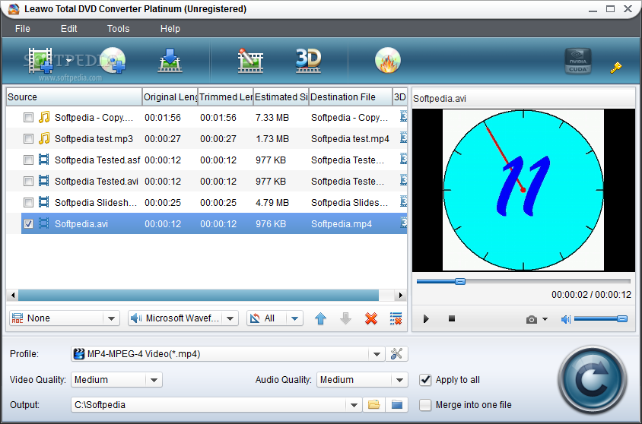642x424 pixels.
Task: Click 3D icon in Softpedia Tested.asf row
Action: coord(404,159)
